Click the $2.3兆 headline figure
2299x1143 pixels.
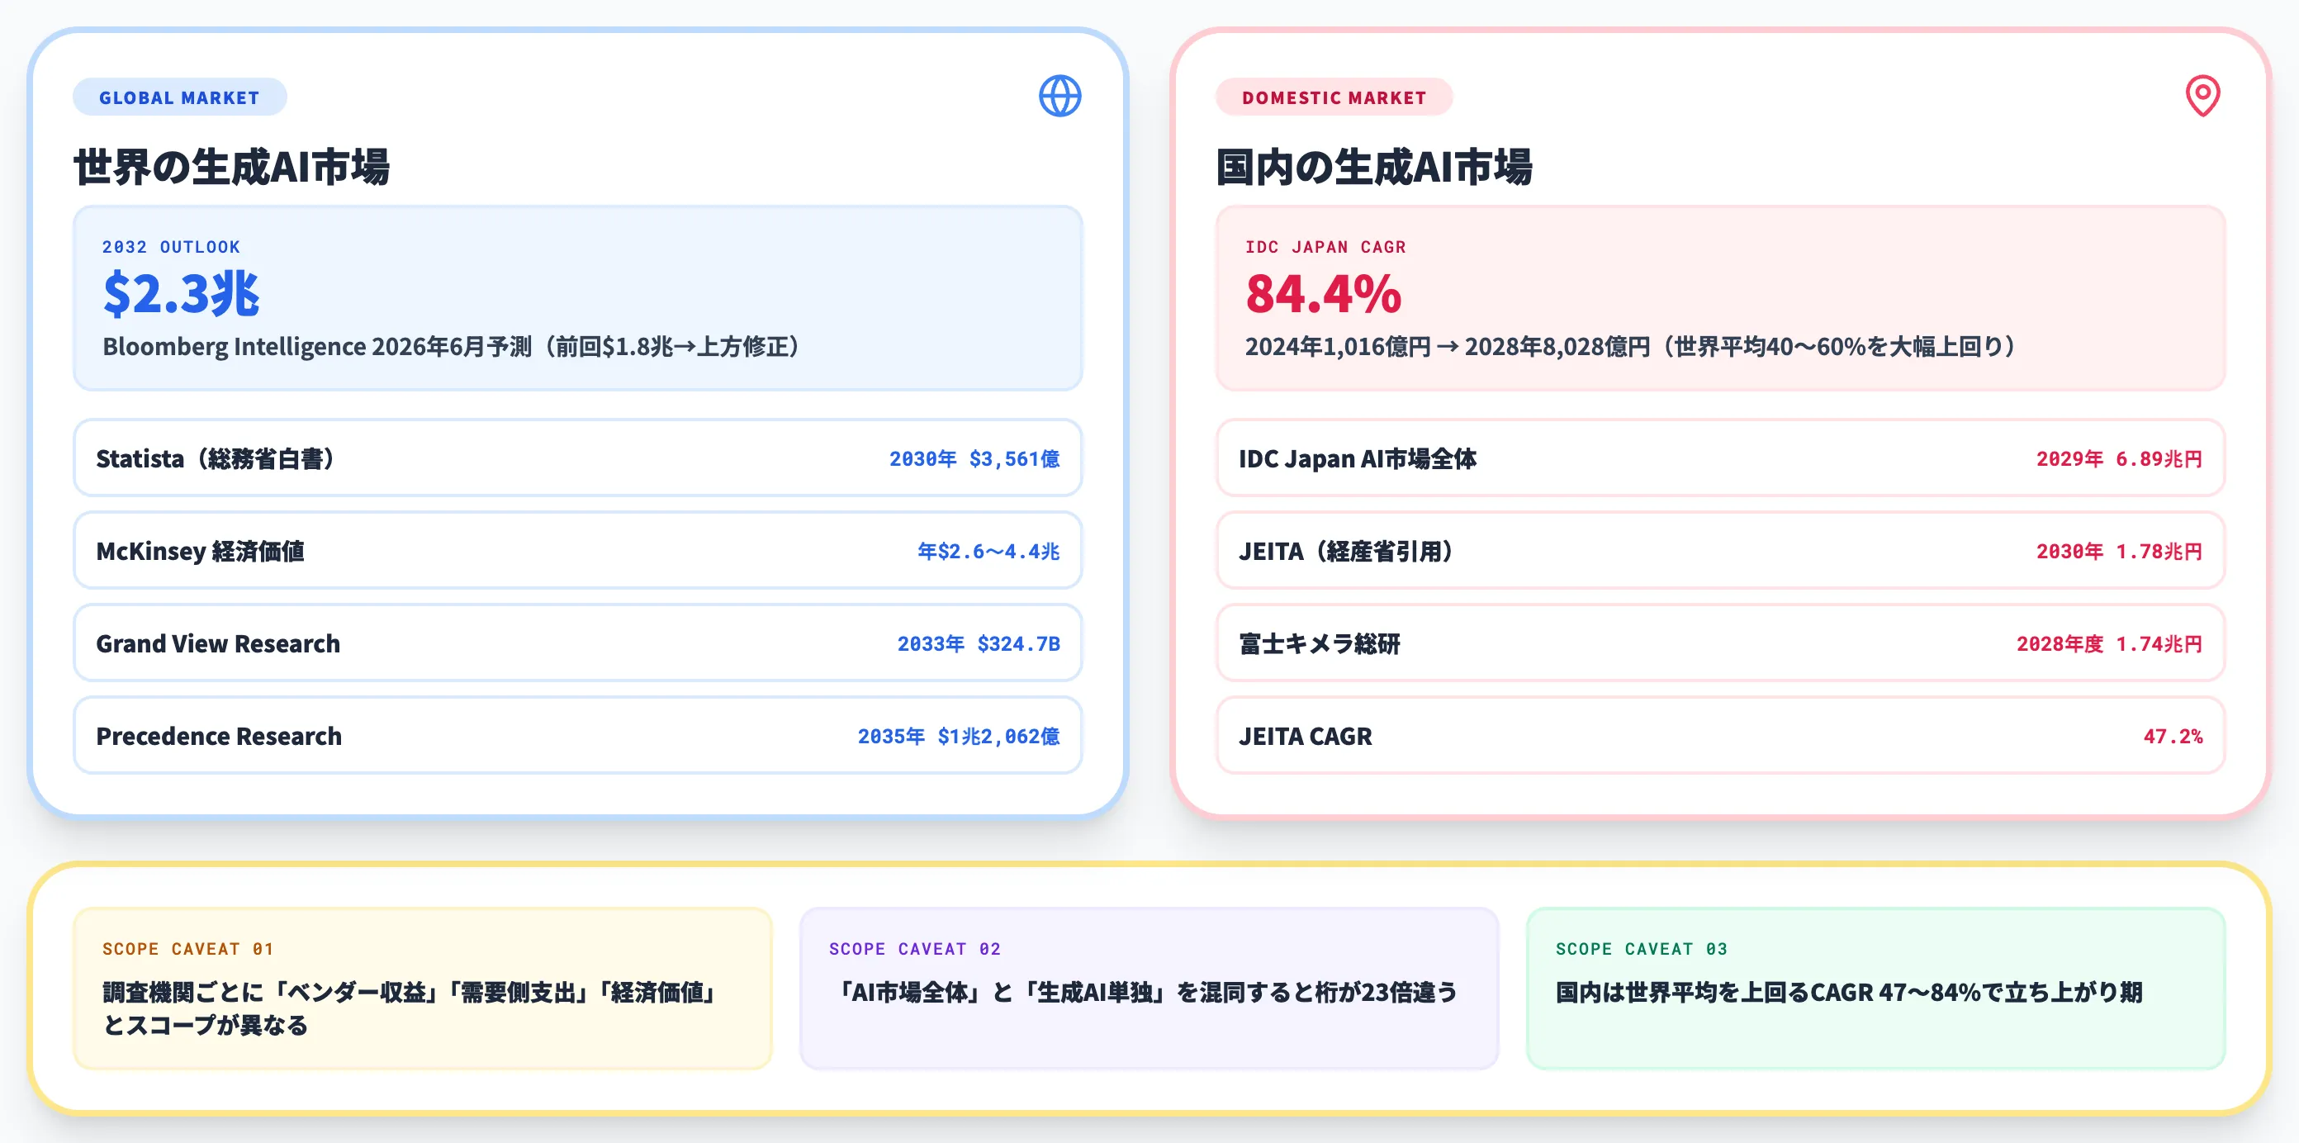pos(181,295)
